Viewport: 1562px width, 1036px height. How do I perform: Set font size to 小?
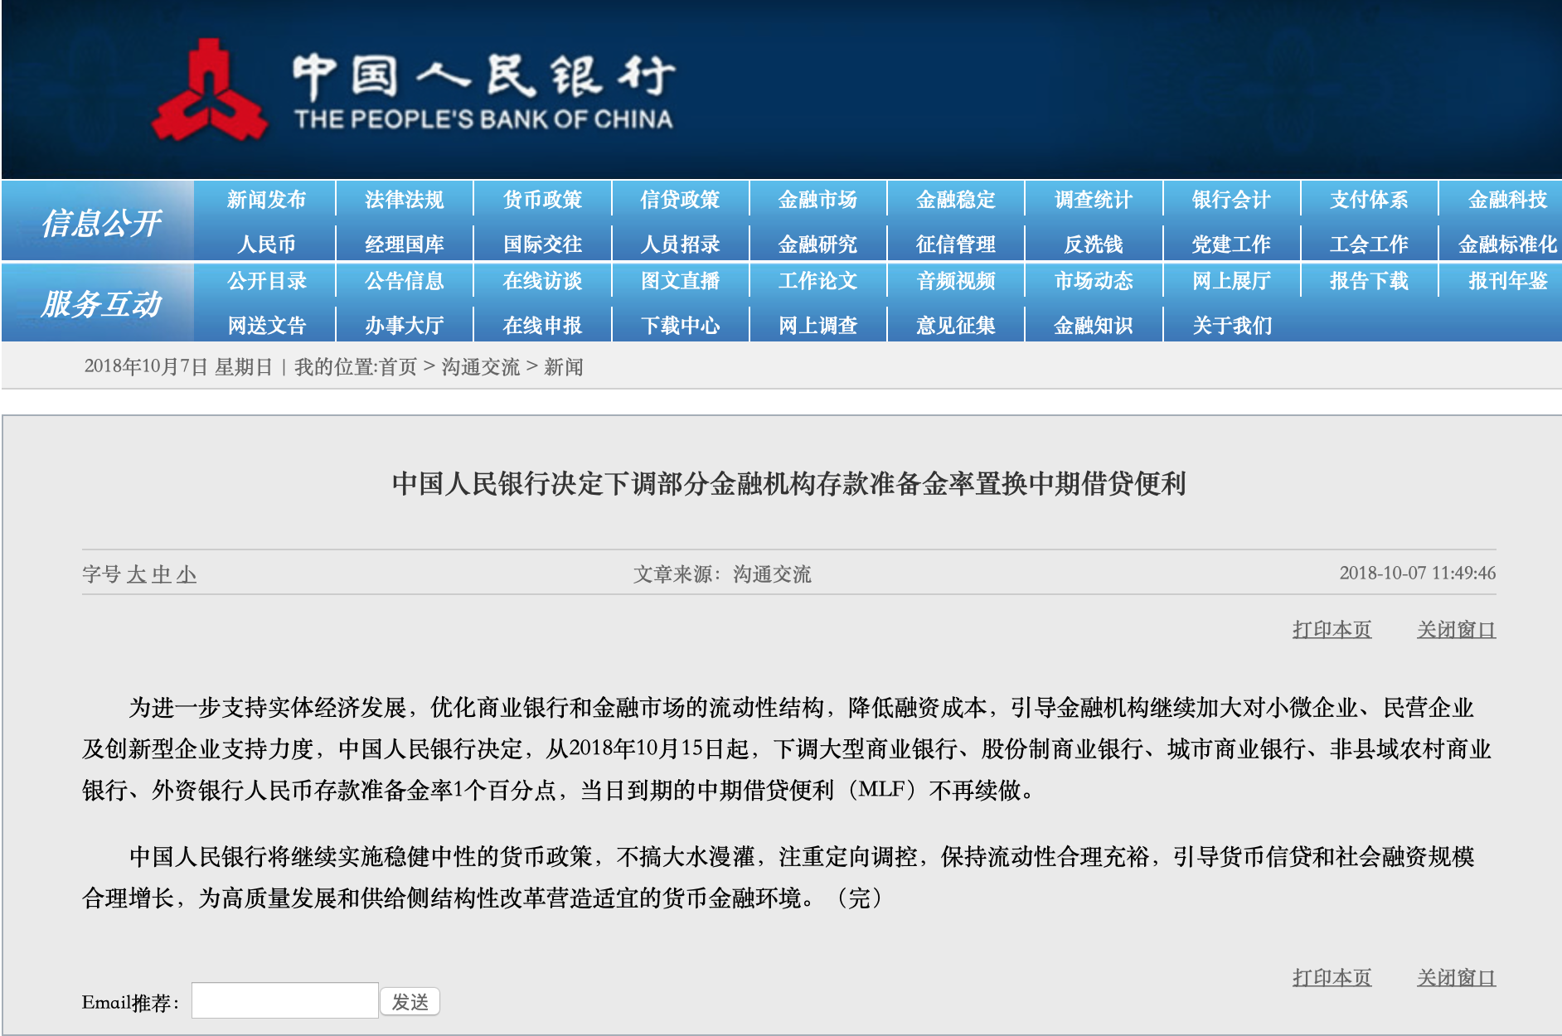187,574
